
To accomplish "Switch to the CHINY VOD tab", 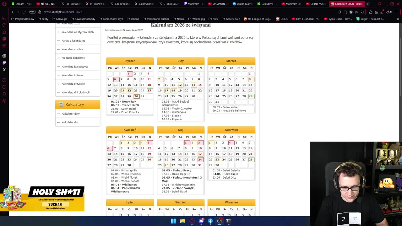I will click(316, 4).
